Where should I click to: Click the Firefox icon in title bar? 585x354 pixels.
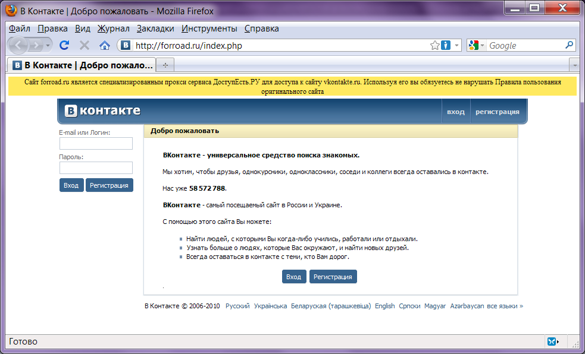11,11
